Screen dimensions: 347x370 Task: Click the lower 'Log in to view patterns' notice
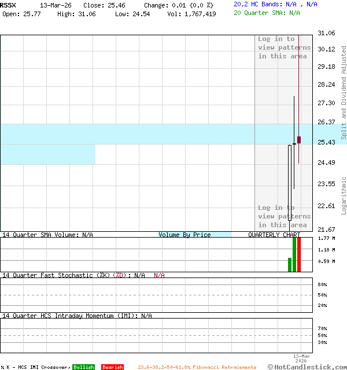tap(284, 216)
